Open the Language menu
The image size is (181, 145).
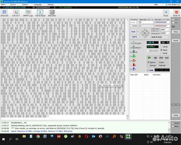click(x=38, y=5)
